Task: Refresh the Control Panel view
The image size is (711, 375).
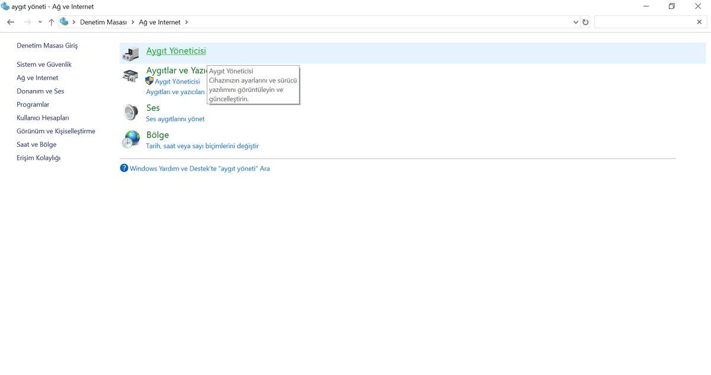Action: pos(585,22)
